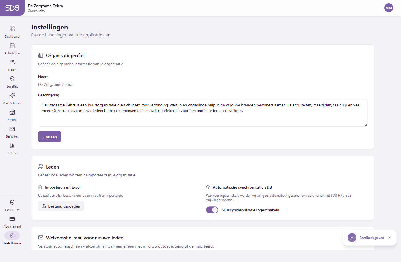Open the Dashboard from the sidebar
Image resolution: width=401 pixels, height=262 pixels.
click(x=12, y=31)
